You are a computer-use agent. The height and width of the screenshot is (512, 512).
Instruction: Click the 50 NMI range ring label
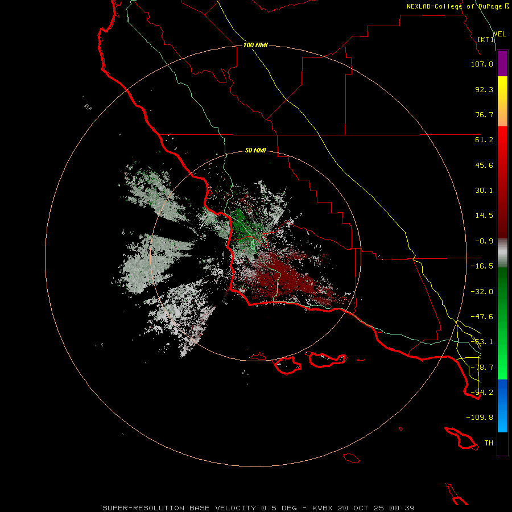click(255, 151)
